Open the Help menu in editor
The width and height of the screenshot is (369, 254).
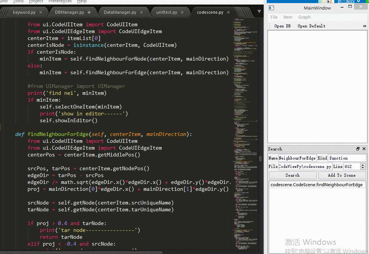(x=82, y=2)
